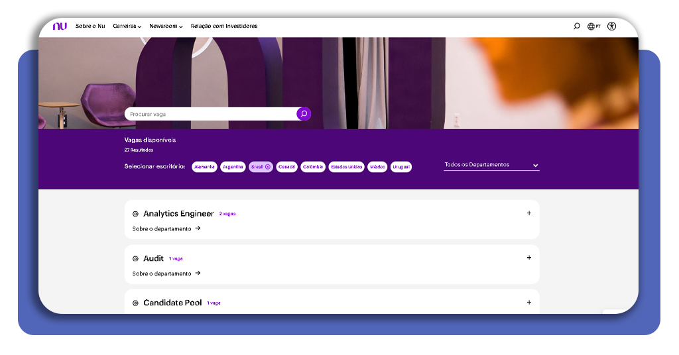This screenshot has height=355, width=679.
Task: Open the search icon in top navigation
Action: (576, 26)
